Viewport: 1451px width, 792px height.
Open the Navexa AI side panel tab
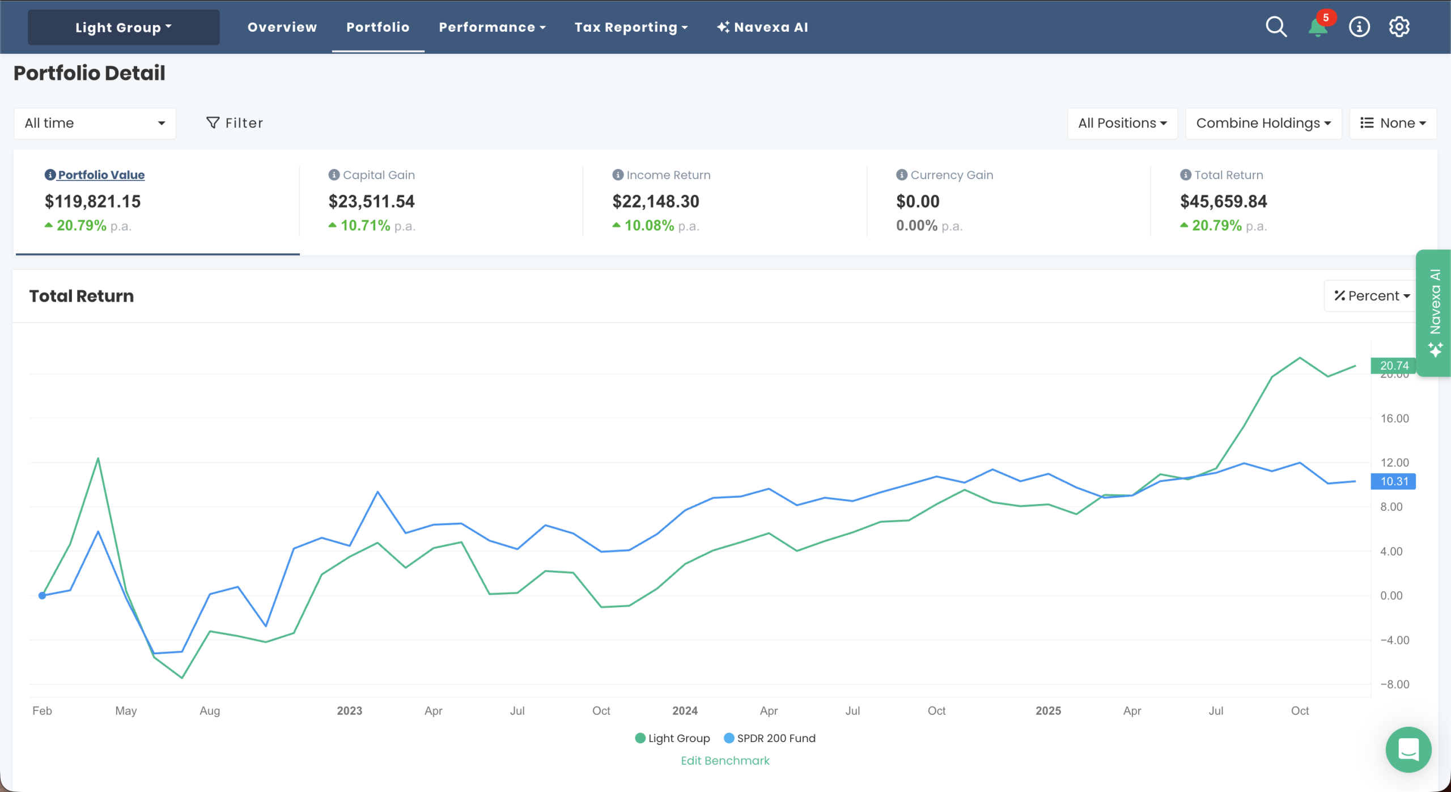click(x=1433, y=313)
